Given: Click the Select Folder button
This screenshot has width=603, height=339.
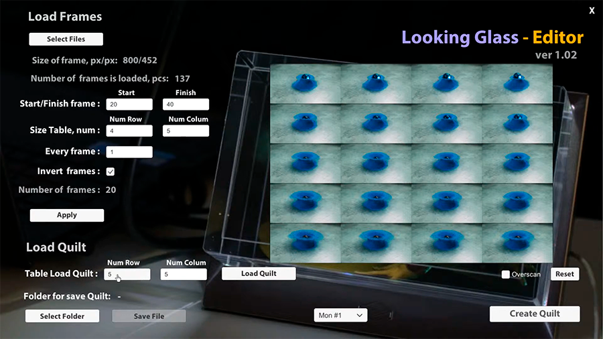Looking at the screenshot, I should tap(63, 316).
